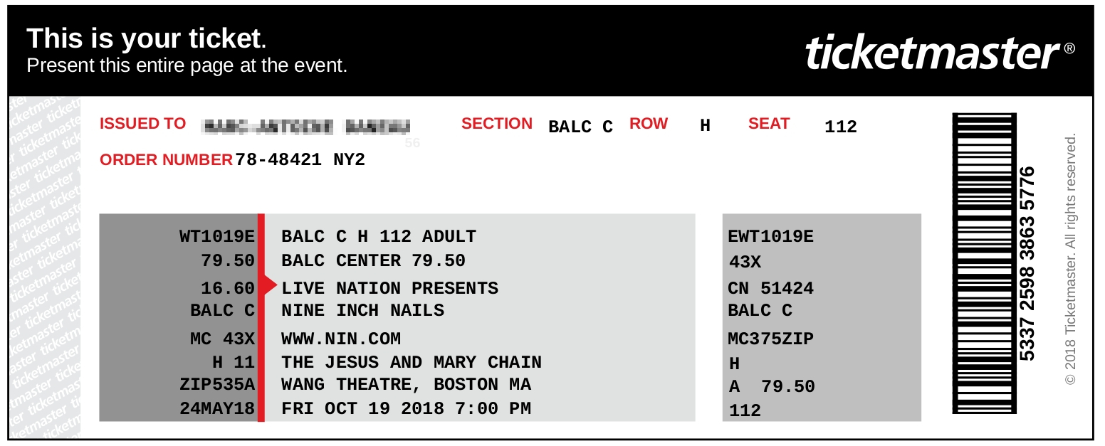The height and width of the screenshot is (446, 1105).
Task: Click THE JESUS AND MARY CHAIN line
Action: (412, 362)
